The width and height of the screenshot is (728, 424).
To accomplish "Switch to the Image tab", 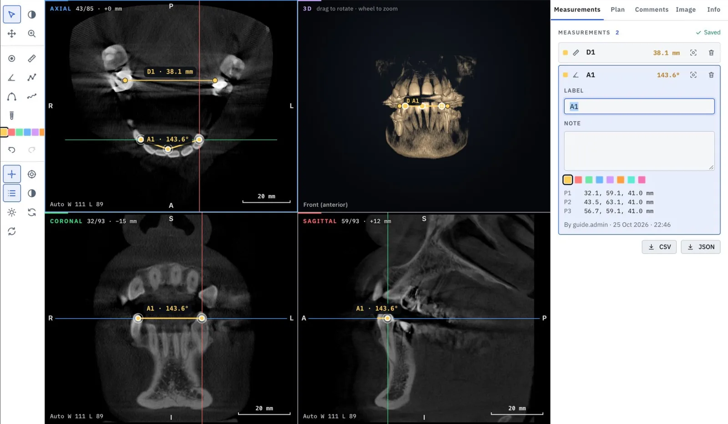I will [x=686, y=10].
